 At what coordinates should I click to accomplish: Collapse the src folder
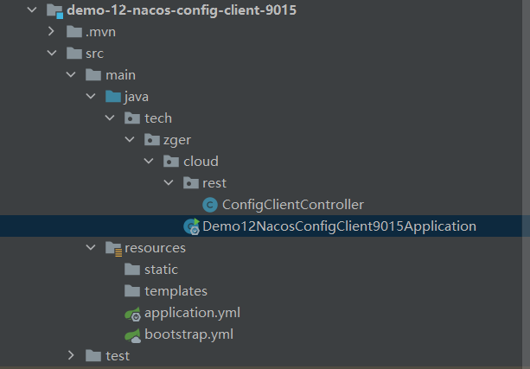coord(52,53)
